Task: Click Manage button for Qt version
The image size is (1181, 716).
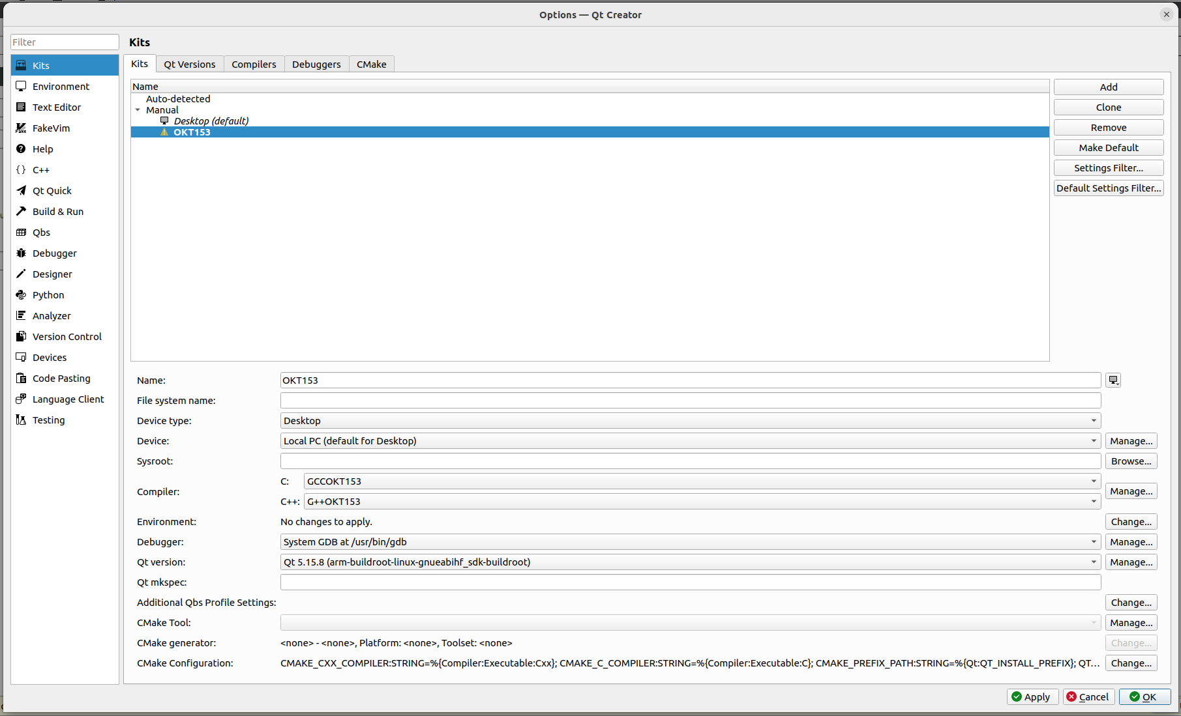Action: [1131, 562]
